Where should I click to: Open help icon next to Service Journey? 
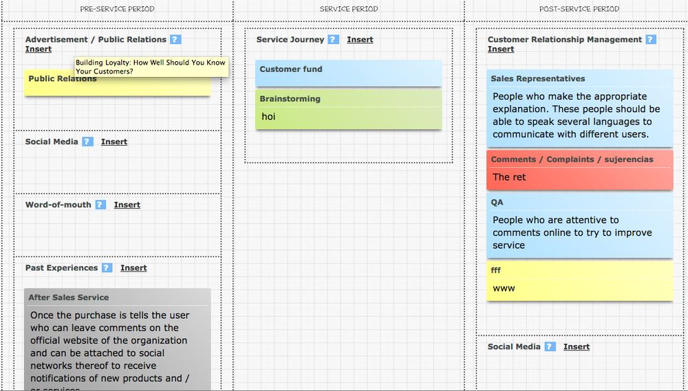click(x=333, y=40)
